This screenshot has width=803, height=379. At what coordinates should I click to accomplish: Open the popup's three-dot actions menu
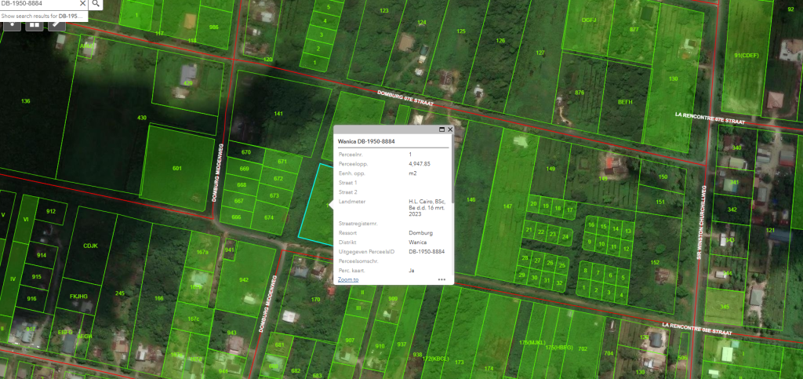click(x=441, y=279)
